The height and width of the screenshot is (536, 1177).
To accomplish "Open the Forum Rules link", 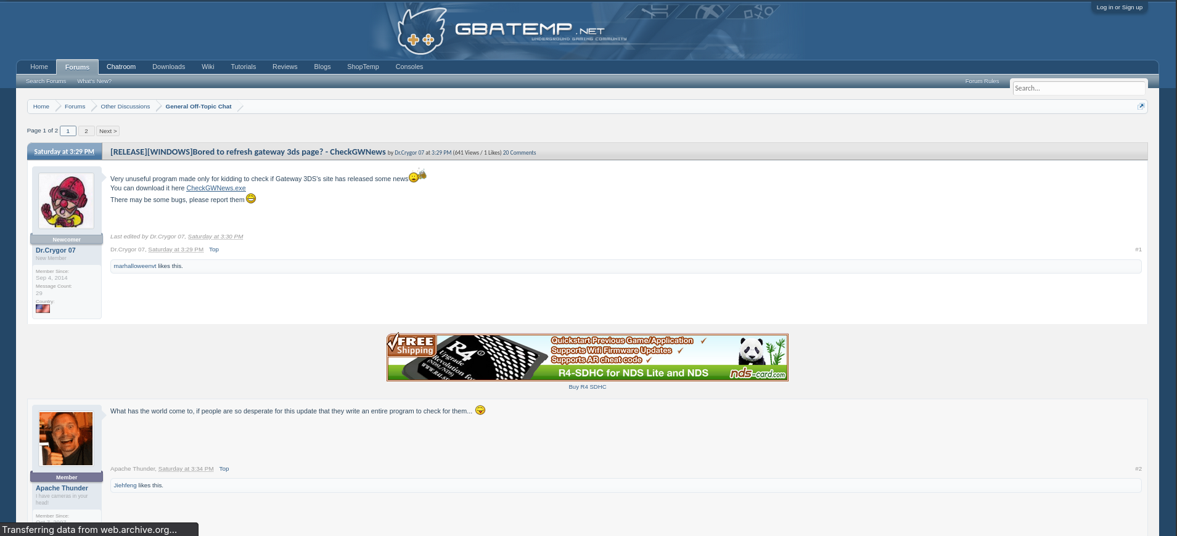I will pos(982,81).
